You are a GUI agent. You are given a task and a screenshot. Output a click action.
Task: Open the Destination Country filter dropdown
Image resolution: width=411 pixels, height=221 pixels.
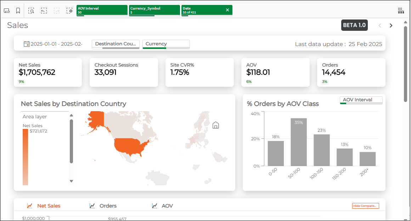coord(116,44)
